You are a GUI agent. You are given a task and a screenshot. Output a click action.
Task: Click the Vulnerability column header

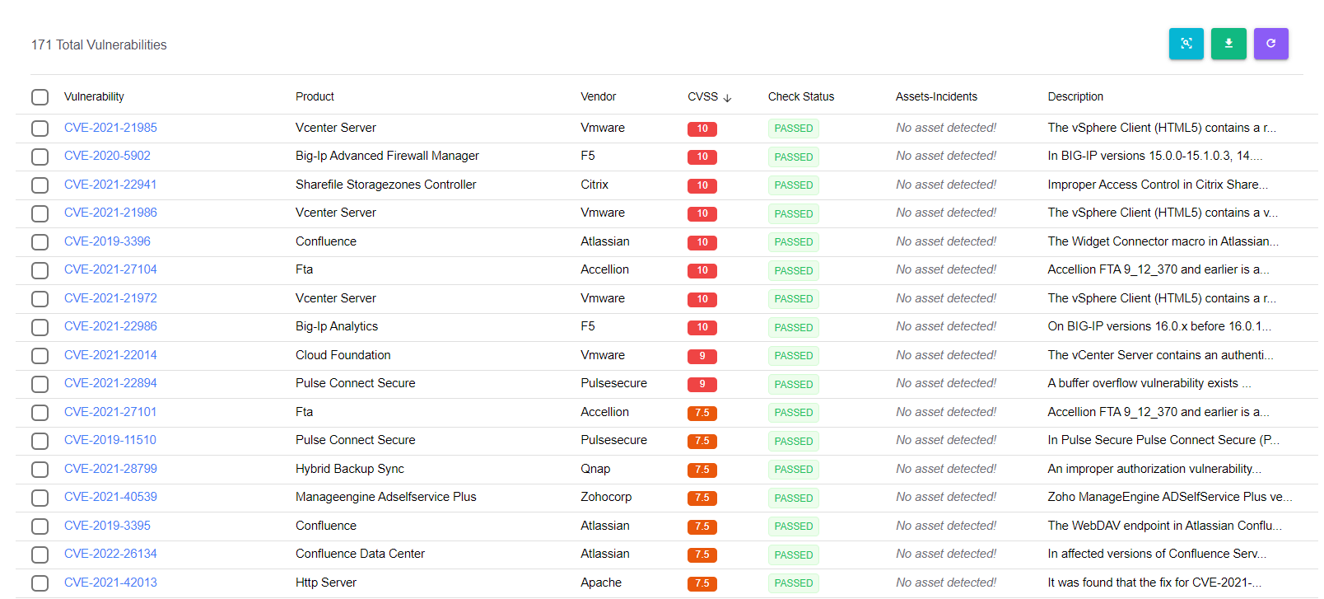point(94,96)
